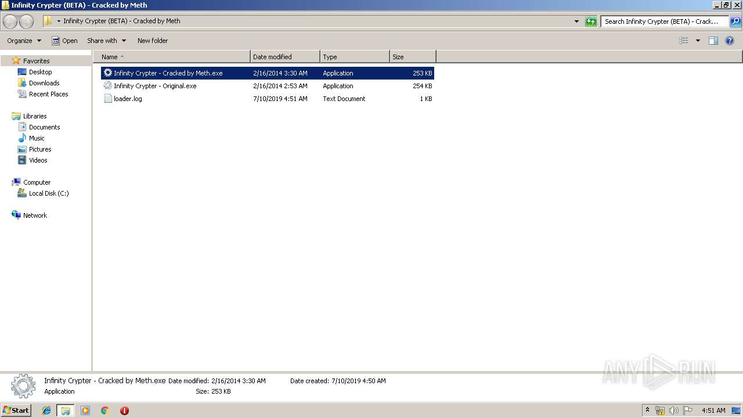Click the search magnifier icon

[735, 21]
